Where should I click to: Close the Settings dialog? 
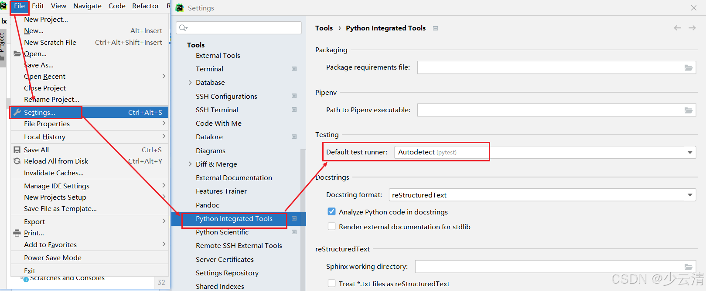pos(694,8)
